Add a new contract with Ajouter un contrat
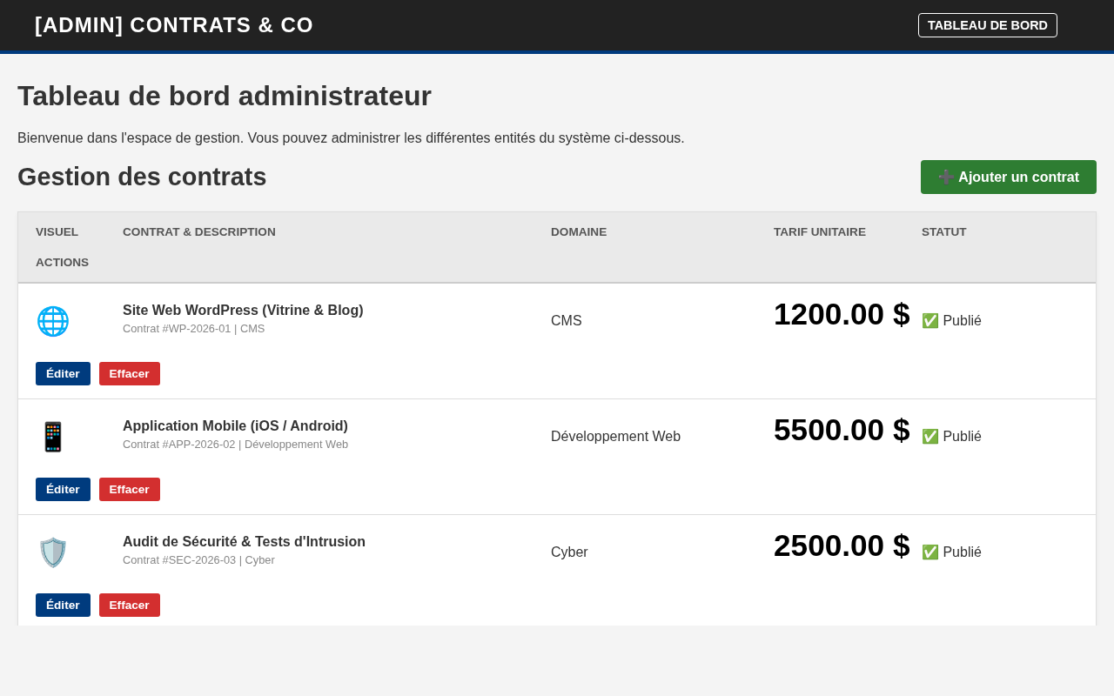The width and height of the screenshot is (1114, 696). point(1009,177)
